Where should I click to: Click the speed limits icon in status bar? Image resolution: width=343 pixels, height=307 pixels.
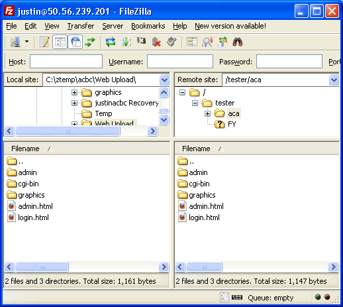(x=237, y=298)
